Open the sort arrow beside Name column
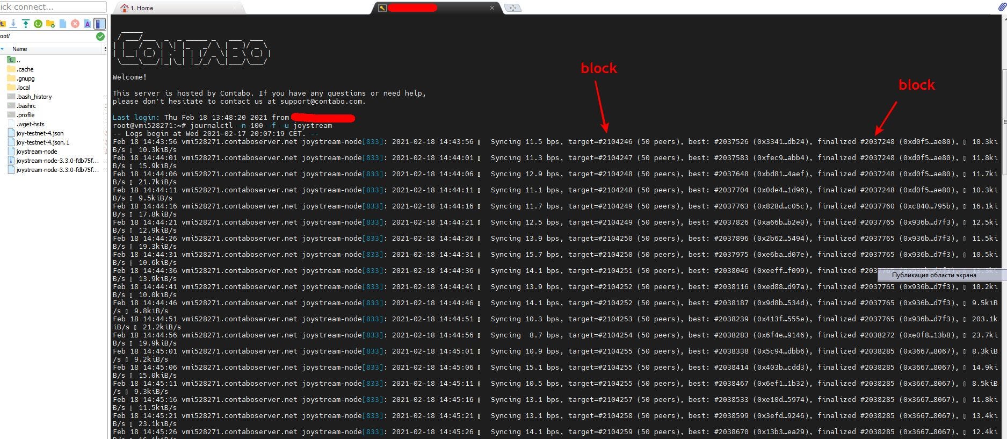This screenshot has height=439, width=1007. point(3,49)
